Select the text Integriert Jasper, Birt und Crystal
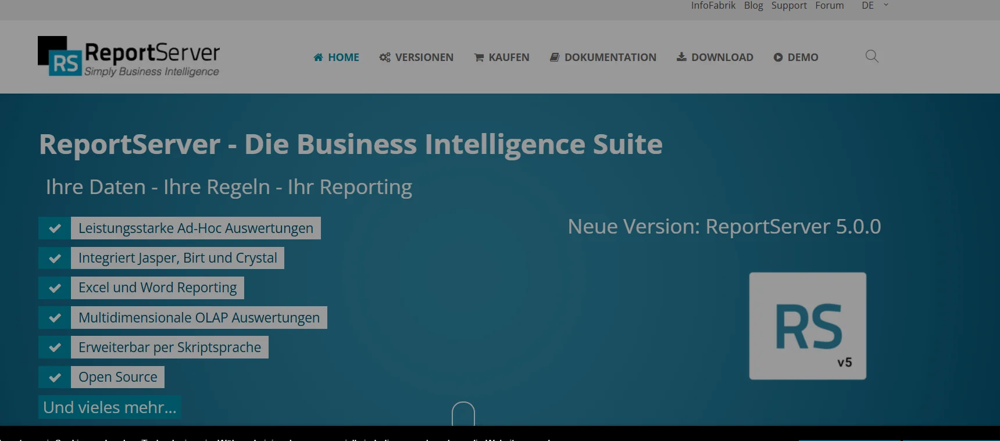This screenshot has height=441, width=1000. point(177,258)
